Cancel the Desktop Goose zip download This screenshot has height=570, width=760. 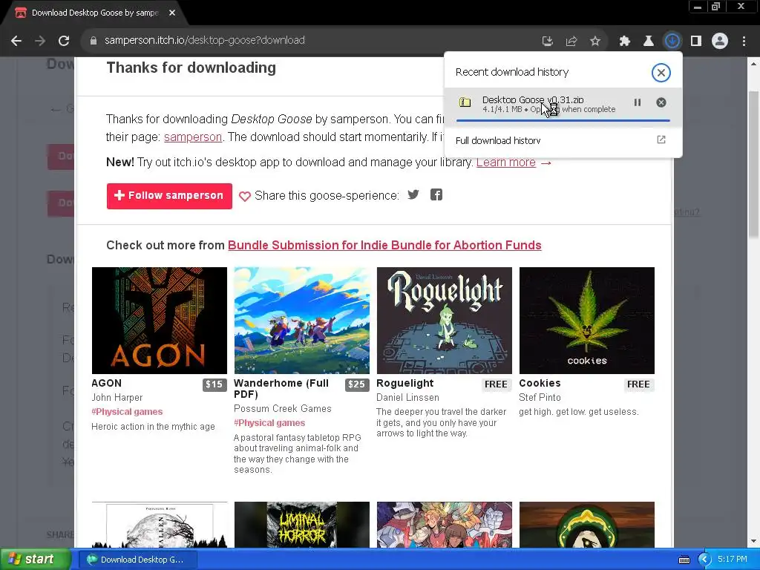click(661, 102)
